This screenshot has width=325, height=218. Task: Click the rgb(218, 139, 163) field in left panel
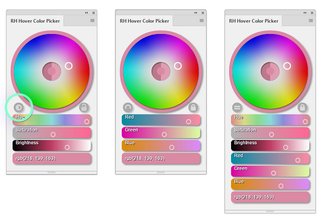(x=52, y=158)
